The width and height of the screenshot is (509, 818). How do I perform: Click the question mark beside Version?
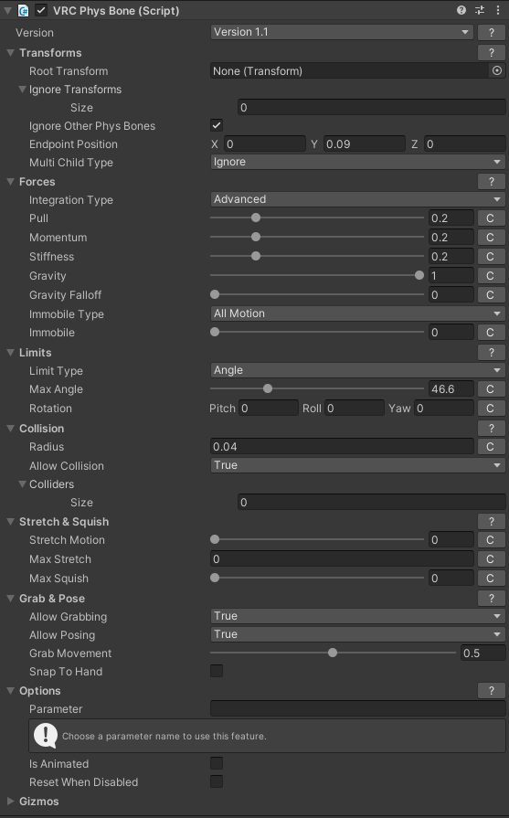(492, 32)
